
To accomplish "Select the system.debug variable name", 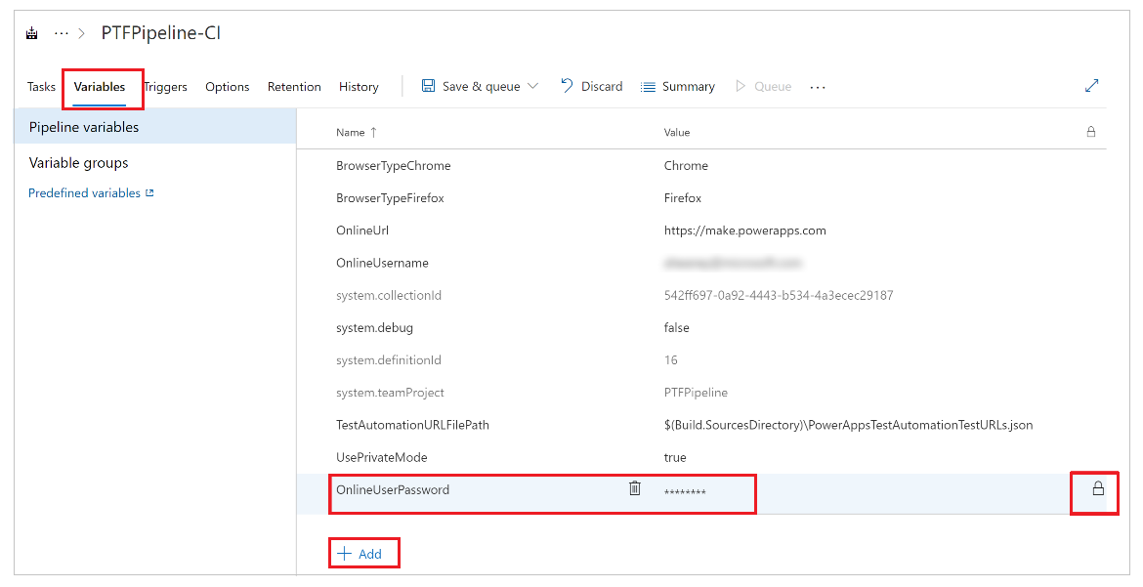I will coord(375,327).
